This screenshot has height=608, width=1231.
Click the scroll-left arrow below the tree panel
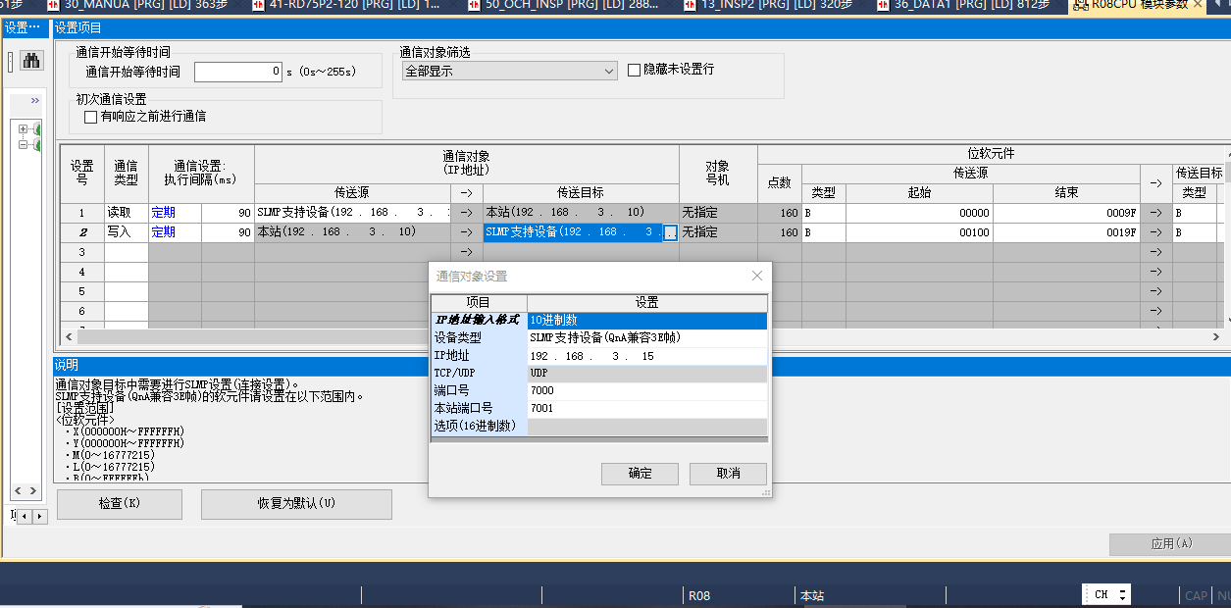(x=18, y=490)
